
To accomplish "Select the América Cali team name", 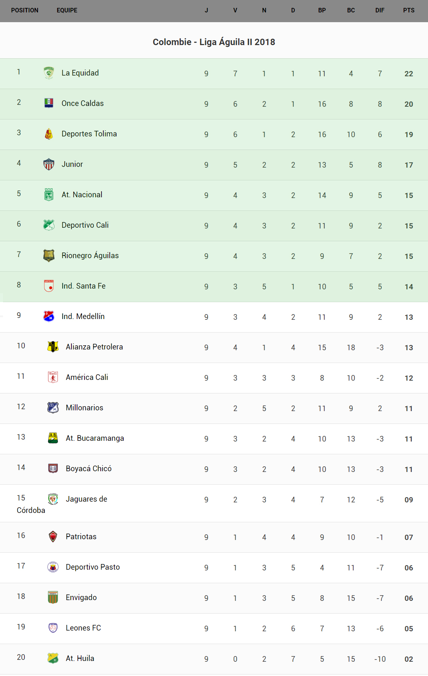I will click(87, 377).
